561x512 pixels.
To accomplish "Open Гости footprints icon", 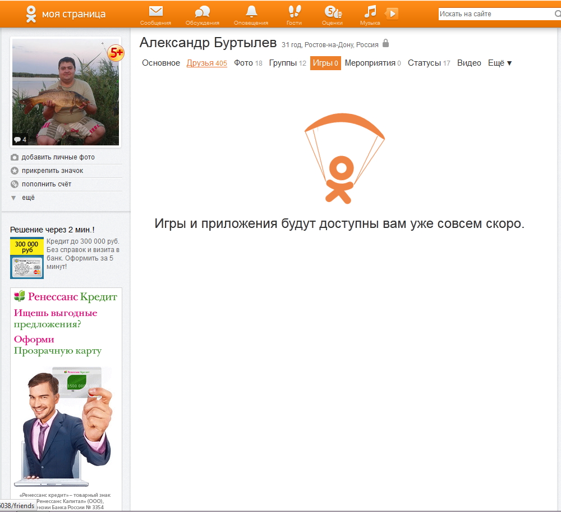I will 294,11.
